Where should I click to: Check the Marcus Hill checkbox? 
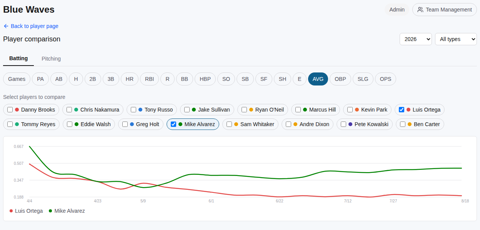click(298, 110)
